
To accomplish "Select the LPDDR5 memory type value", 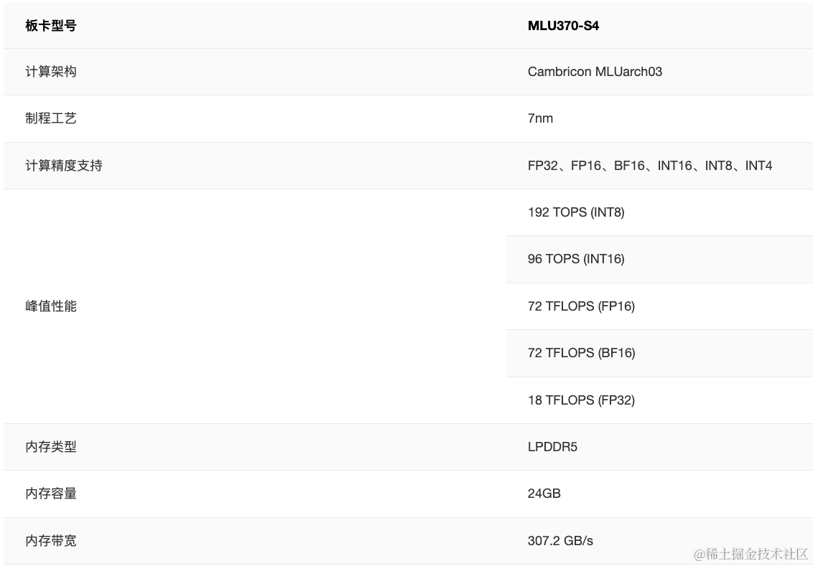I will point(552,447).
